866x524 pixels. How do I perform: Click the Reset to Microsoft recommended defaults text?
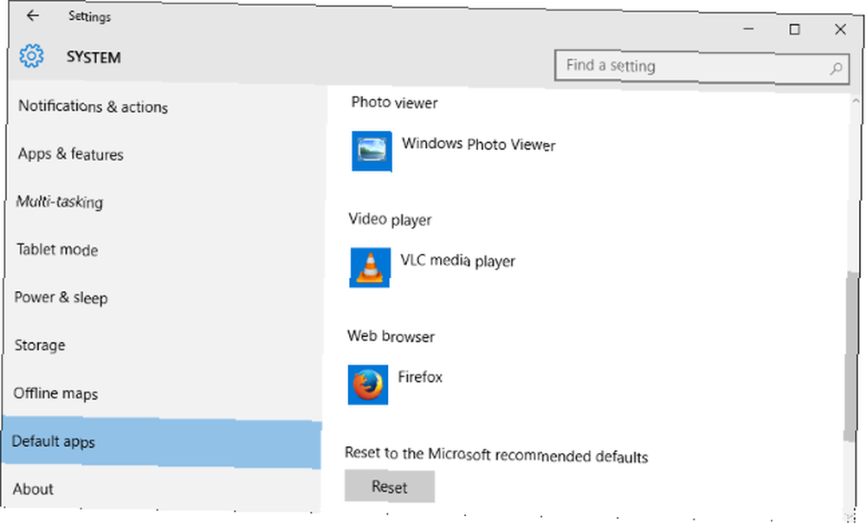(496, 455)
